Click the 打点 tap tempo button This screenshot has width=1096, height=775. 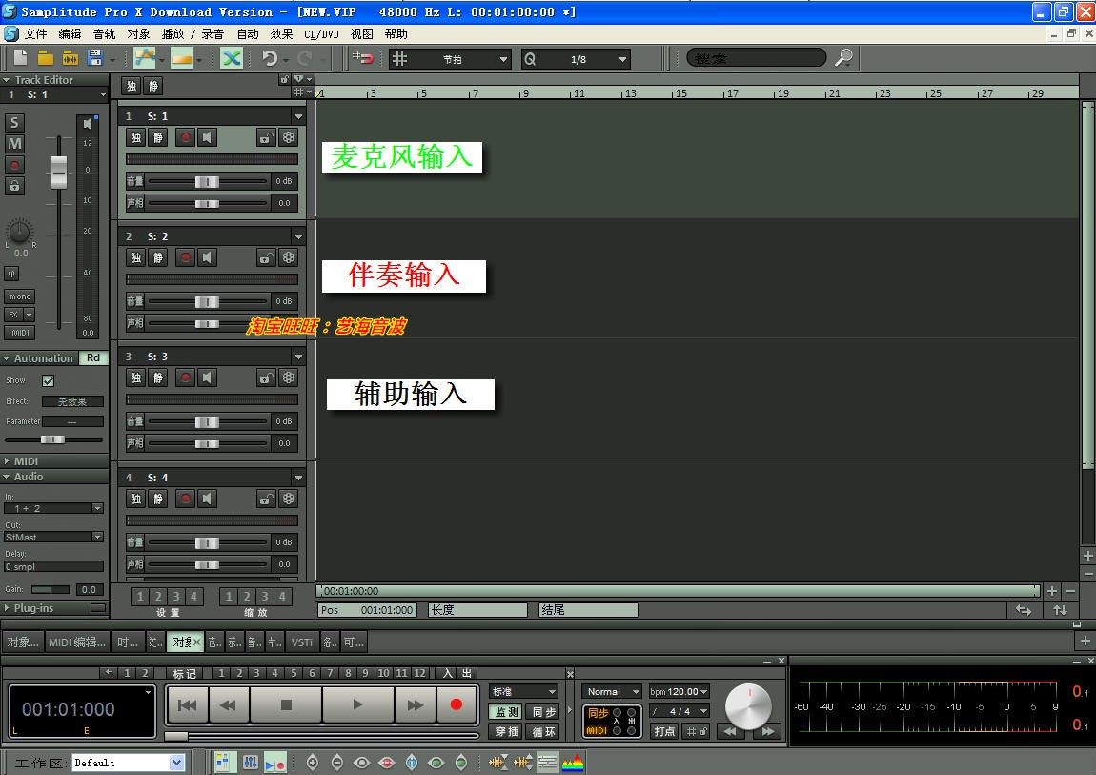tap(664, 731)
